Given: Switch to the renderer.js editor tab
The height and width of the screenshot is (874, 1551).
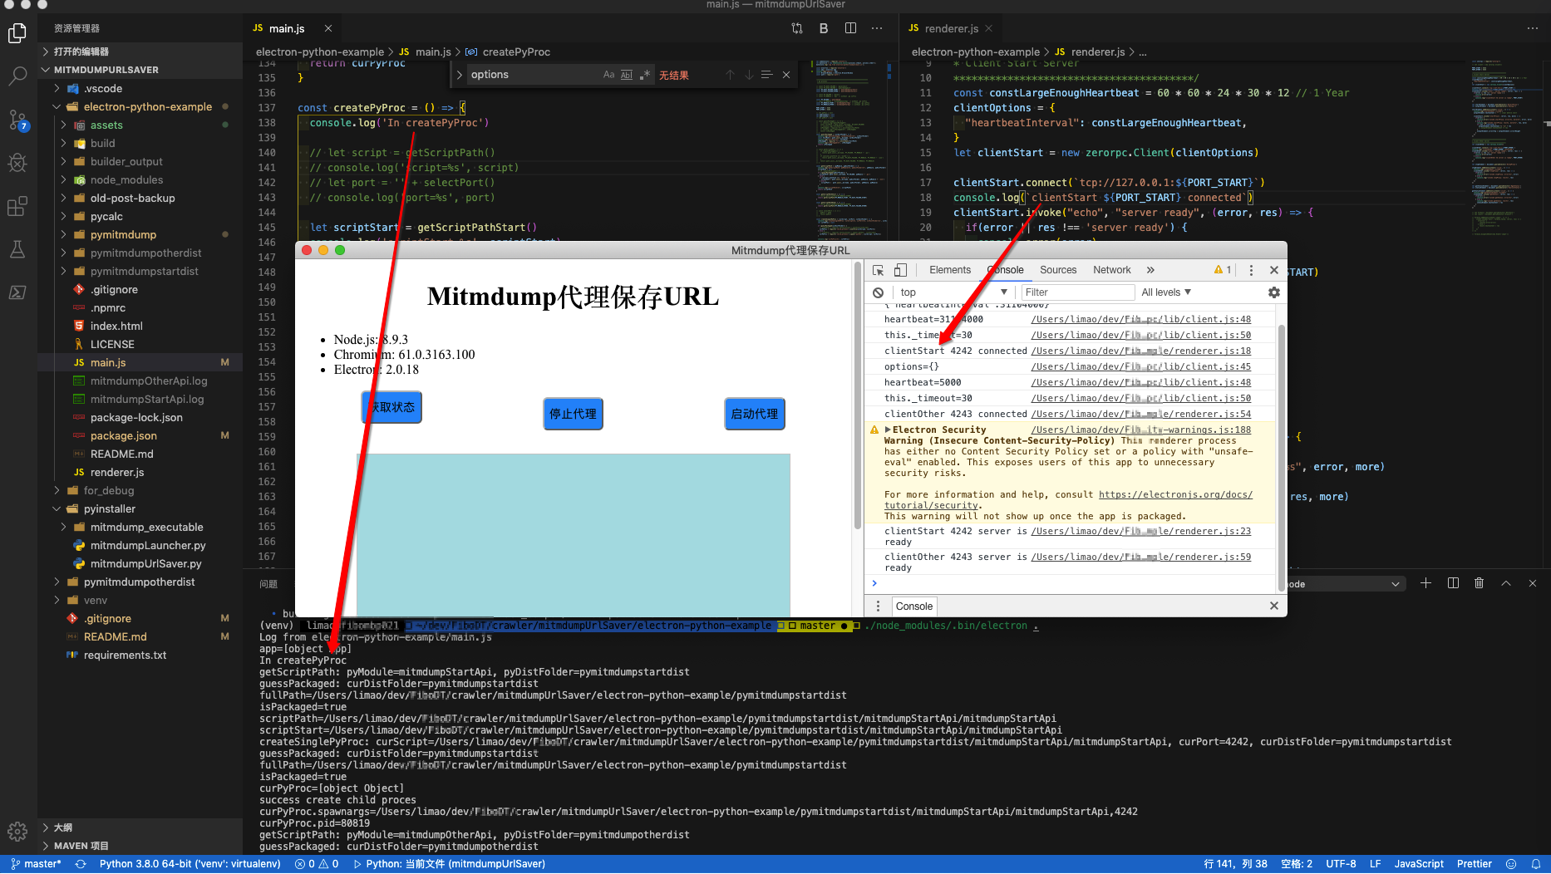Looking at the screenshot, I should tap(952, 28).
